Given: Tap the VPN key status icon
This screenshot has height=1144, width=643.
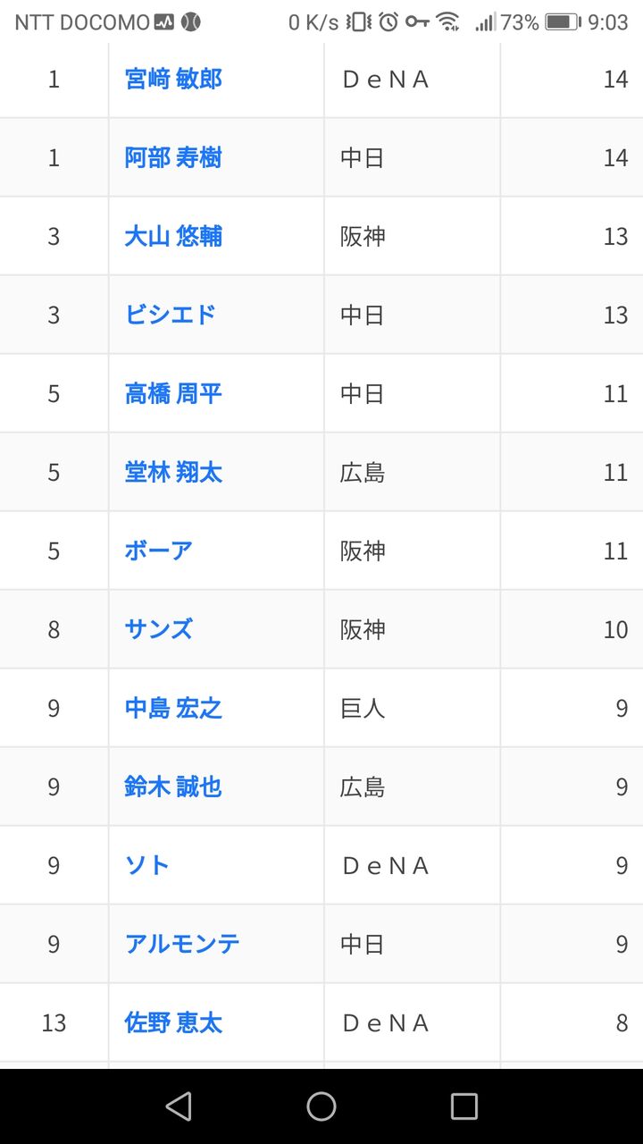Looking at the screenshot, I should [417, 22].
